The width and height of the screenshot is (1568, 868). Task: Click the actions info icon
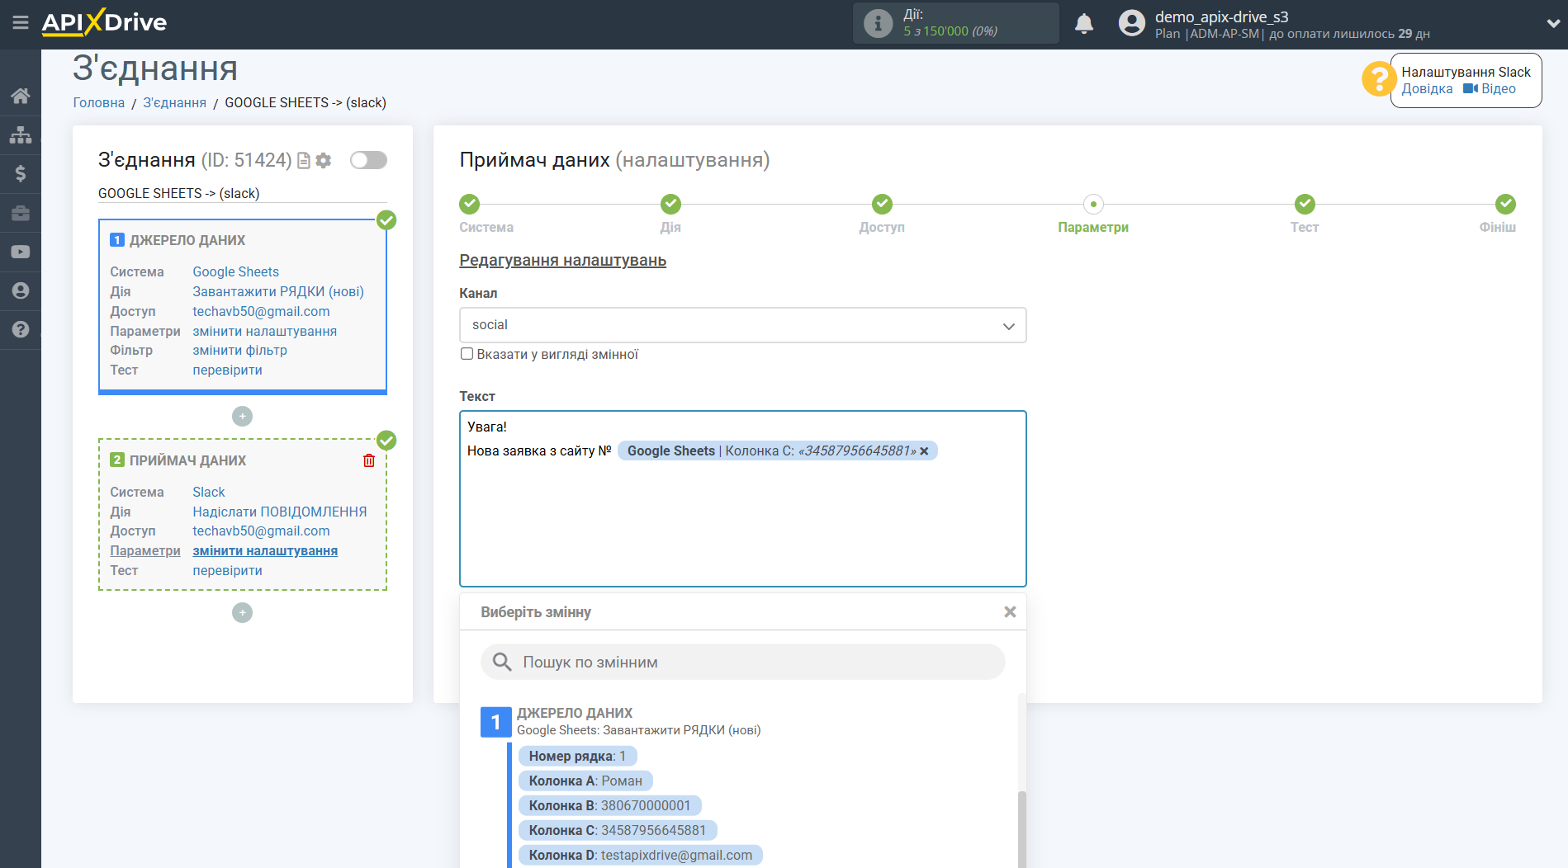[878, 23]
